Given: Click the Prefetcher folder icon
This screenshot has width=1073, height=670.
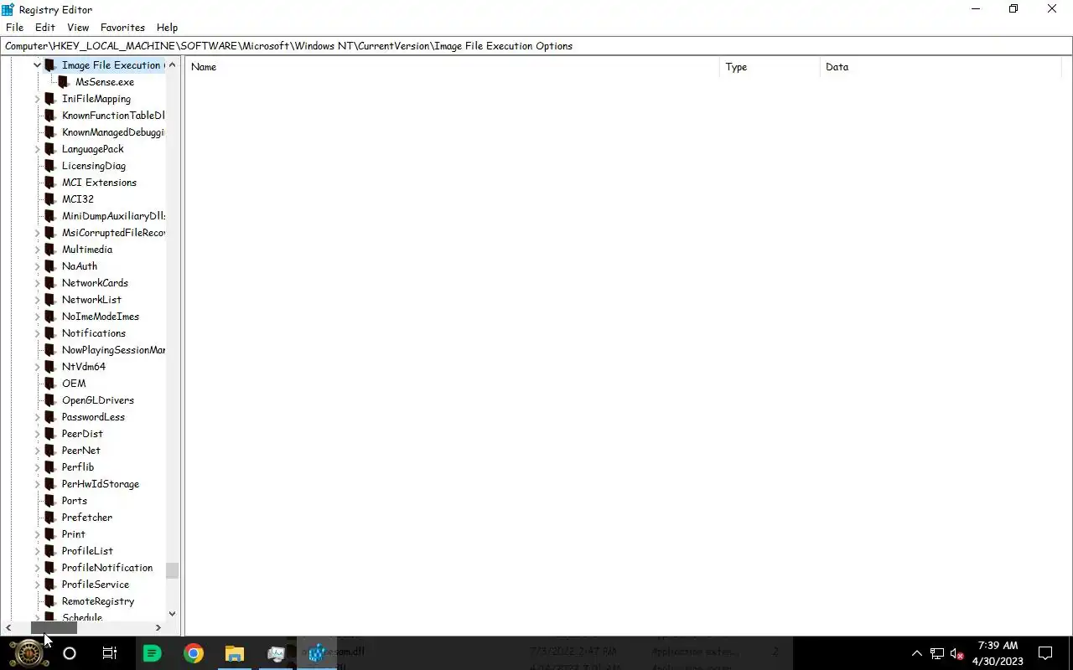Looking at the screenshot, I should click(50, 518).
